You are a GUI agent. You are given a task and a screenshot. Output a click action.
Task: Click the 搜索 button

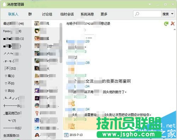[x=166, y=14]
